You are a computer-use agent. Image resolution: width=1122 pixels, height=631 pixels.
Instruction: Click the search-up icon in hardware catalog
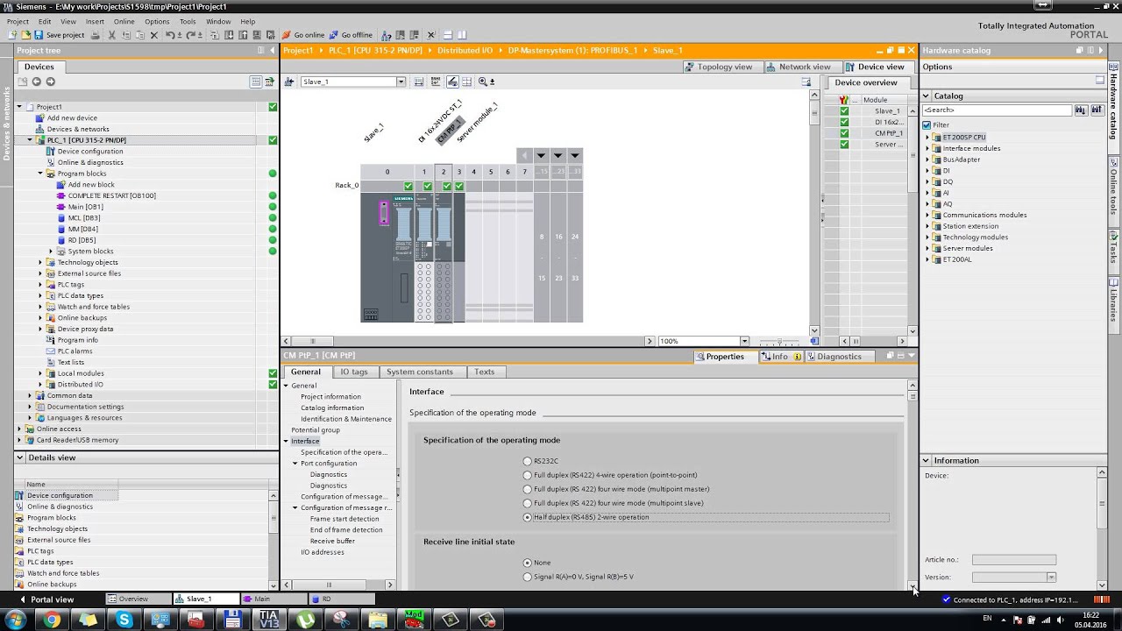(x=1096, y=110)
